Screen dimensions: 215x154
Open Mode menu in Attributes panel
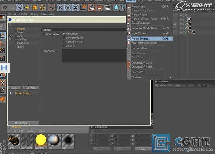[x=162, y=86]
